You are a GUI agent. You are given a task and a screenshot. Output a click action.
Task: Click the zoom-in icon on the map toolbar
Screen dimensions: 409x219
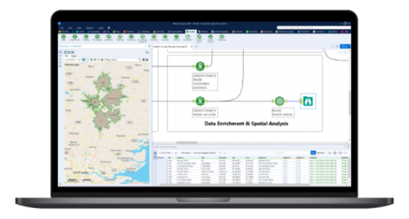click(x=91, y=59)
